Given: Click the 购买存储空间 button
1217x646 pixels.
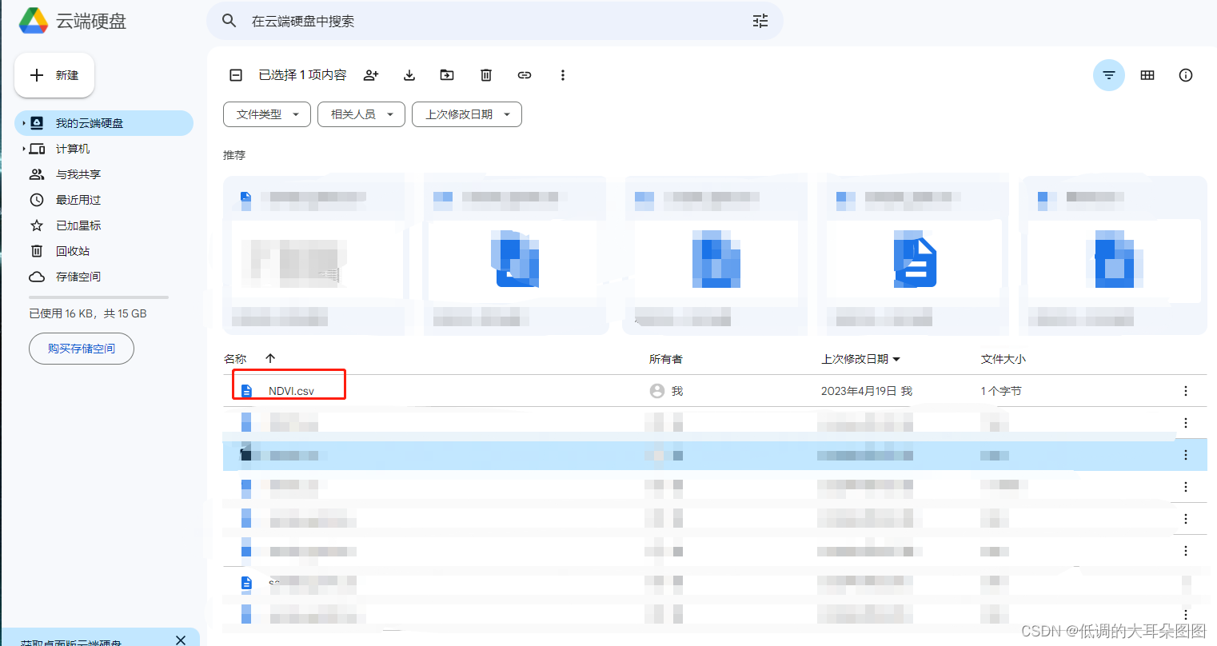Looking at the screenshot, I should [x=81, y=349].
